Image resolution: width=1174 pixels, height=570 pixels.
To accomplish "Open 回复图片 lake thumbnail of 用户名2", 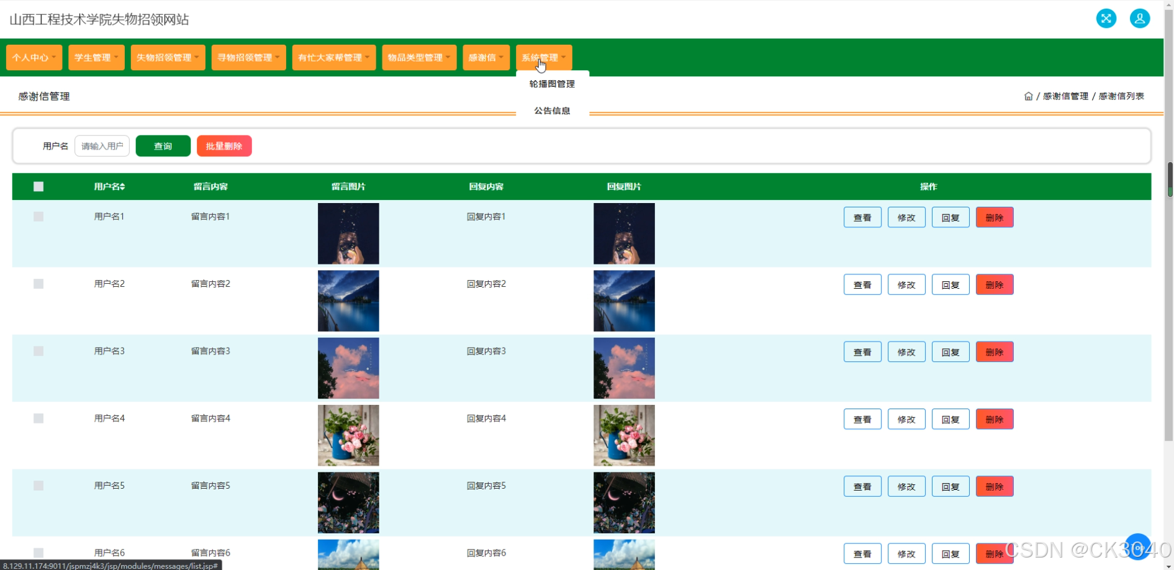I will (624, 301).
